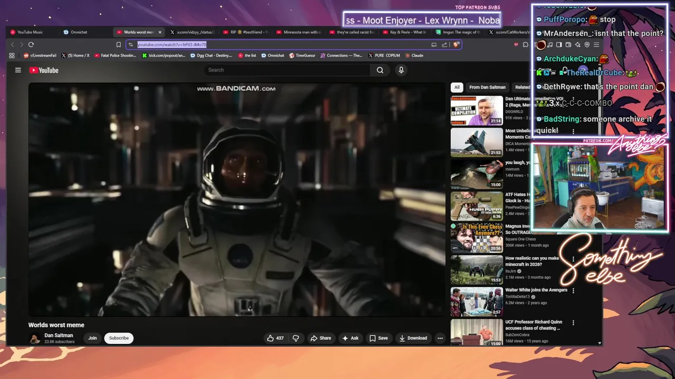
Task: Click the Share button below video
Action: click(x=321, y=338)
